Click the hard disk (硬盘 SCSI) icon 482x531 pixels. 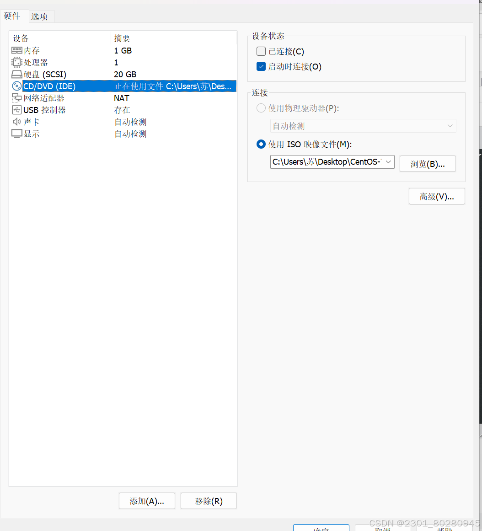click(x=17, y=75)
